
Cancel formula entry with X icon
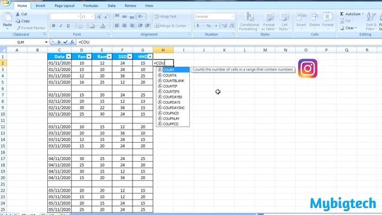coord(59,42)
